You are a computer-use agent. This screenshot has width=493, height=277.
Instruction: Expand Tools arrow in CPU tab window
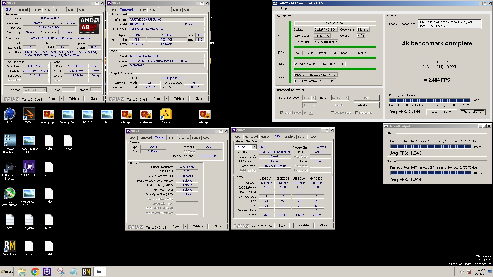tap(61, 98)
